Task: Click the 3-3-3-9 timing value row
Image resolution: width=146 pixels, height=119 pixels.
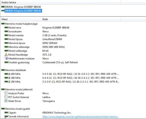Action: pos(81,82)
